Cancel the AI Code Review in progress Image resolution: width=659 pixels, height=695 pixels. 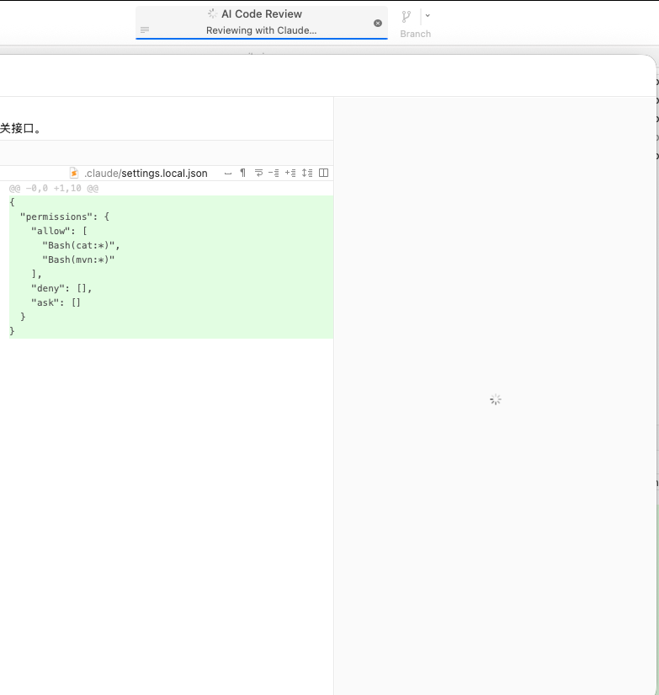(x=378, y=24)
